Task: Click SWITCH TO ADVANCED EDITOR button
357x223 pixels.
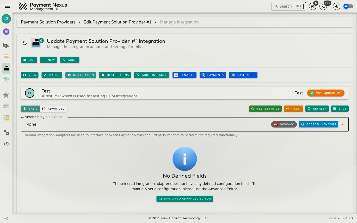Action: coord(185,199)
